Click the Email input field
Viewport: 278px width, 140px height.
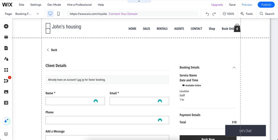click(139, 101)
